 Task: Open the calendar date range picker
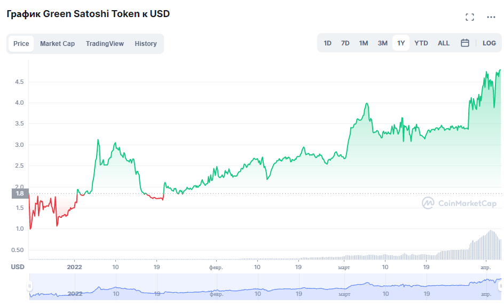click(x=465, y=43)
